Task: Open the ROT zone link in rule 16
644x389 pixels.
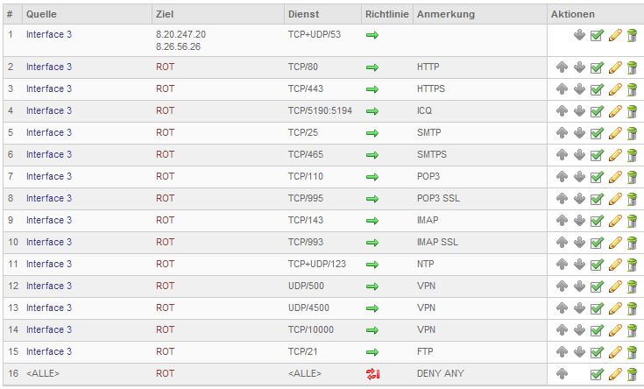Action: tap(165, 373)
